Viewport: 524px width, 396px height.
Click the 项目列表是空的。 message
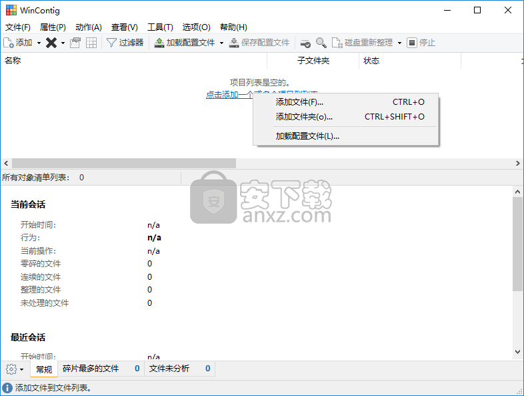259,82
